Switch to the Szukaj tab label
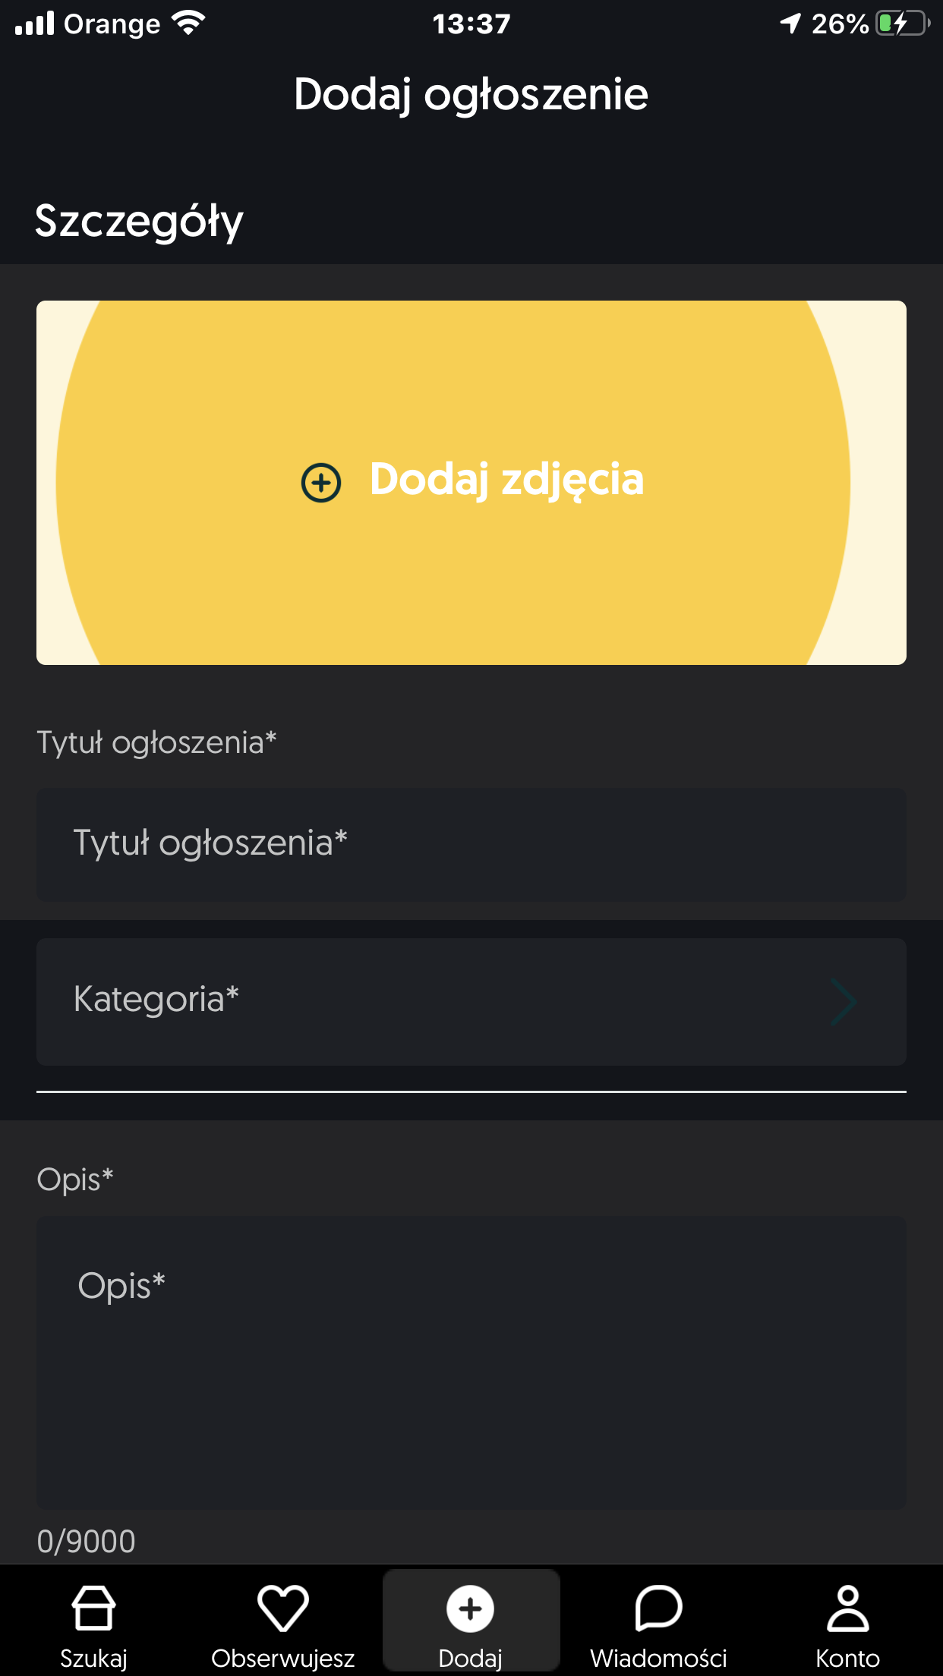Viewport: 943px width, 1676px height. 93,1659
